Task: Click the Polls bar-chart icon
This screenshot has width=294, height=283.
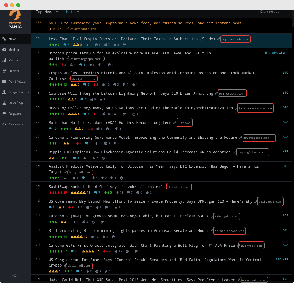Action: tap(4, 60)
